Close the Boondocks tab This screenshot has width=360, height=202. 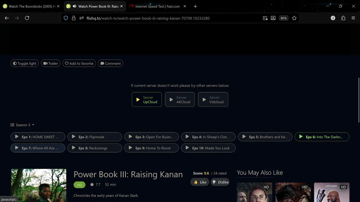(x=58, y=6)
